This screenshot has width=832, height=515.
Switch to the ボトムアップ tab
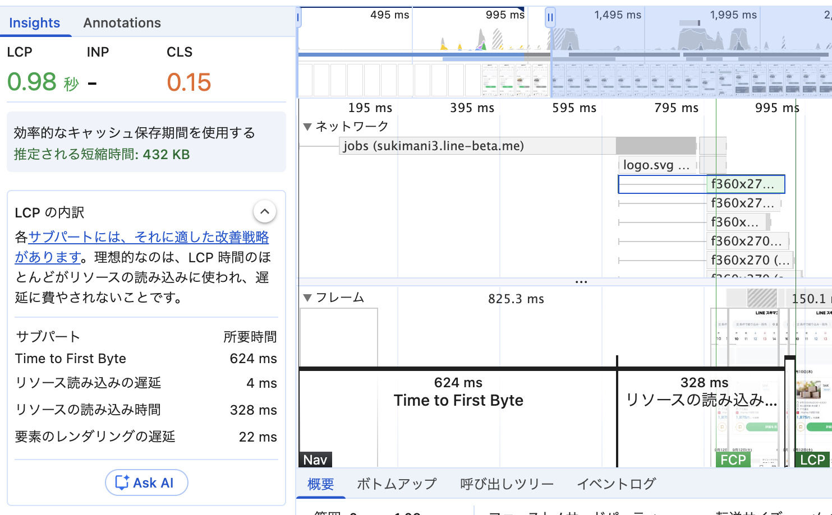(397, 484)
